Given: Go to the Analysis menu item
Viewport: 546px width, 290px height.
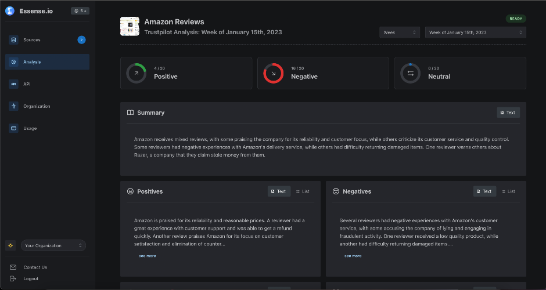Looking at the screenshot, I should [x=48, y=62].
